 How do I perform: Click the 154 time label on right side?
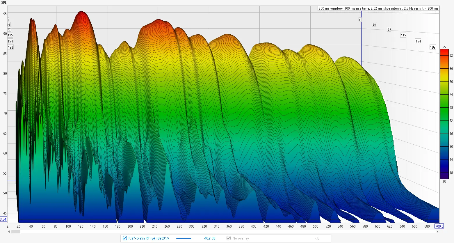click(x=418, y=41)
